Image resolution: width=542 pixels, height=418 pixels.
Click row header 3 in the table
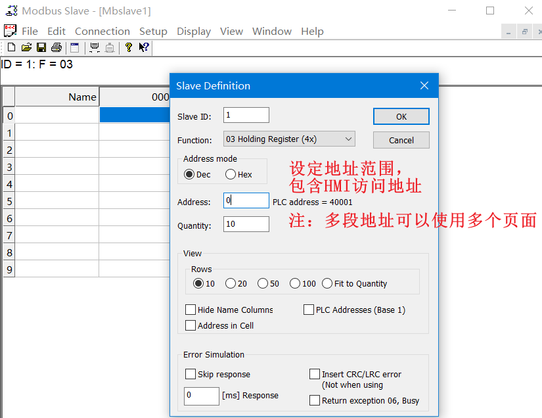(9, 167)
